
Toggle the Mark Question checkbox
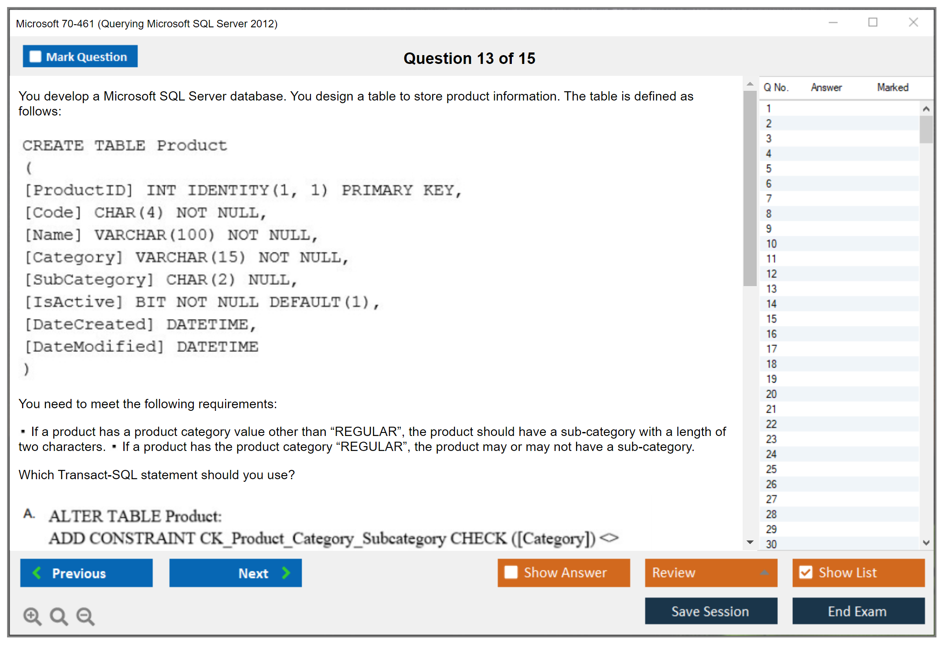(x=35, y=57)
